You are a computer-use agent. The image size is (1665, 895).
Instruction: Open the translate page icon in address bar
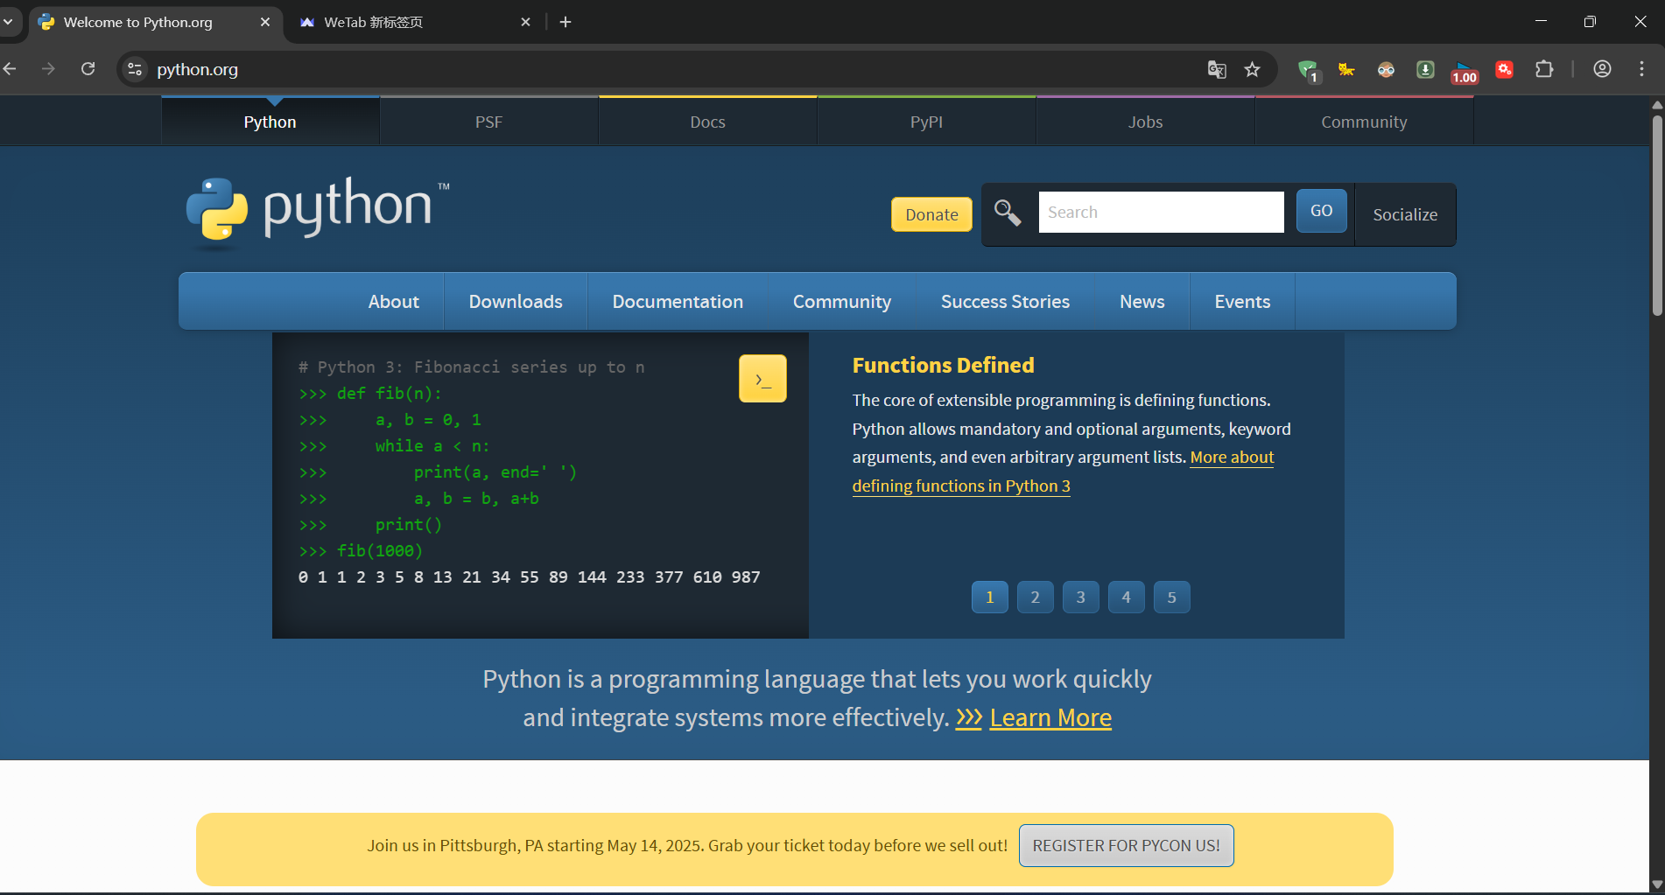(x=1217, y=69)
